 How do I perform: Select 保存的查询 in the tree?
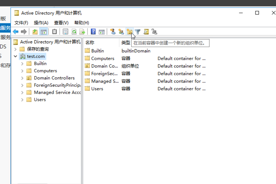point(38,49)
